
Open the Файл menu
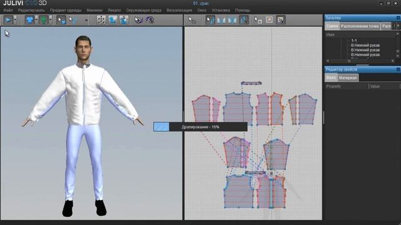8,10
